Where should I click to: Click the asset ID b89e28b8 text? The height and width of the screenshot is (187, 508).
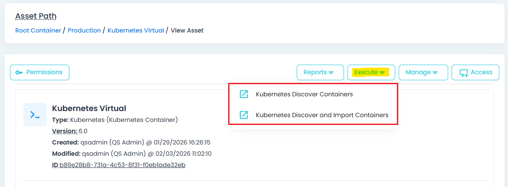(x=122, y=165)
